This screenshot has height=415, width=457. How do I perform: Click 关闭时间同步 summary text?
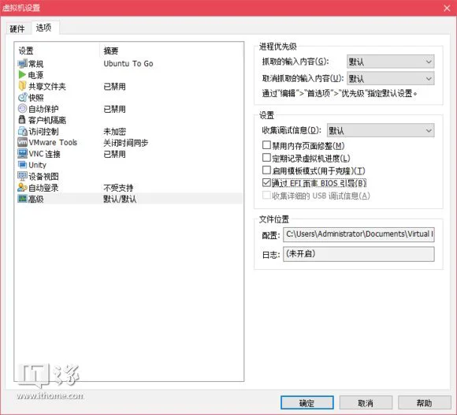pyautogui.click(x=126, y=143)
